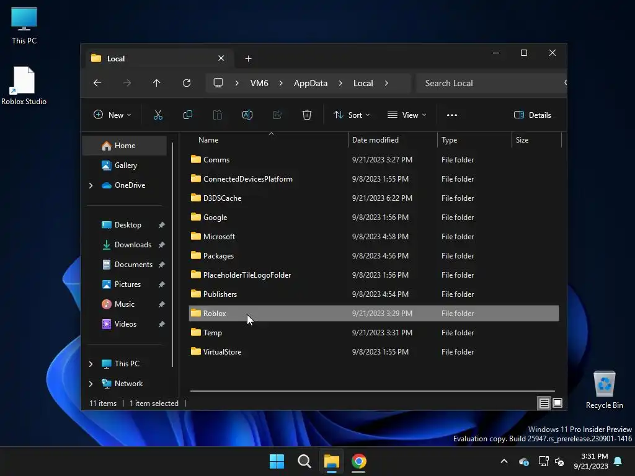The image size is (635, 476).
Task: Select the Microsoft folder
Action: pos(374,237)
